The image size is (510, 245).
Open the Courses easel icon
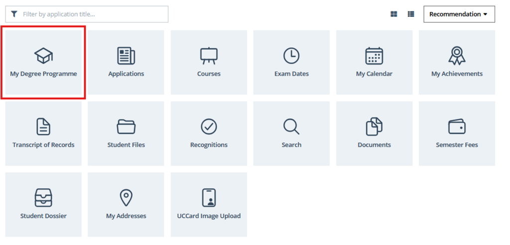[x=209, y=56]
